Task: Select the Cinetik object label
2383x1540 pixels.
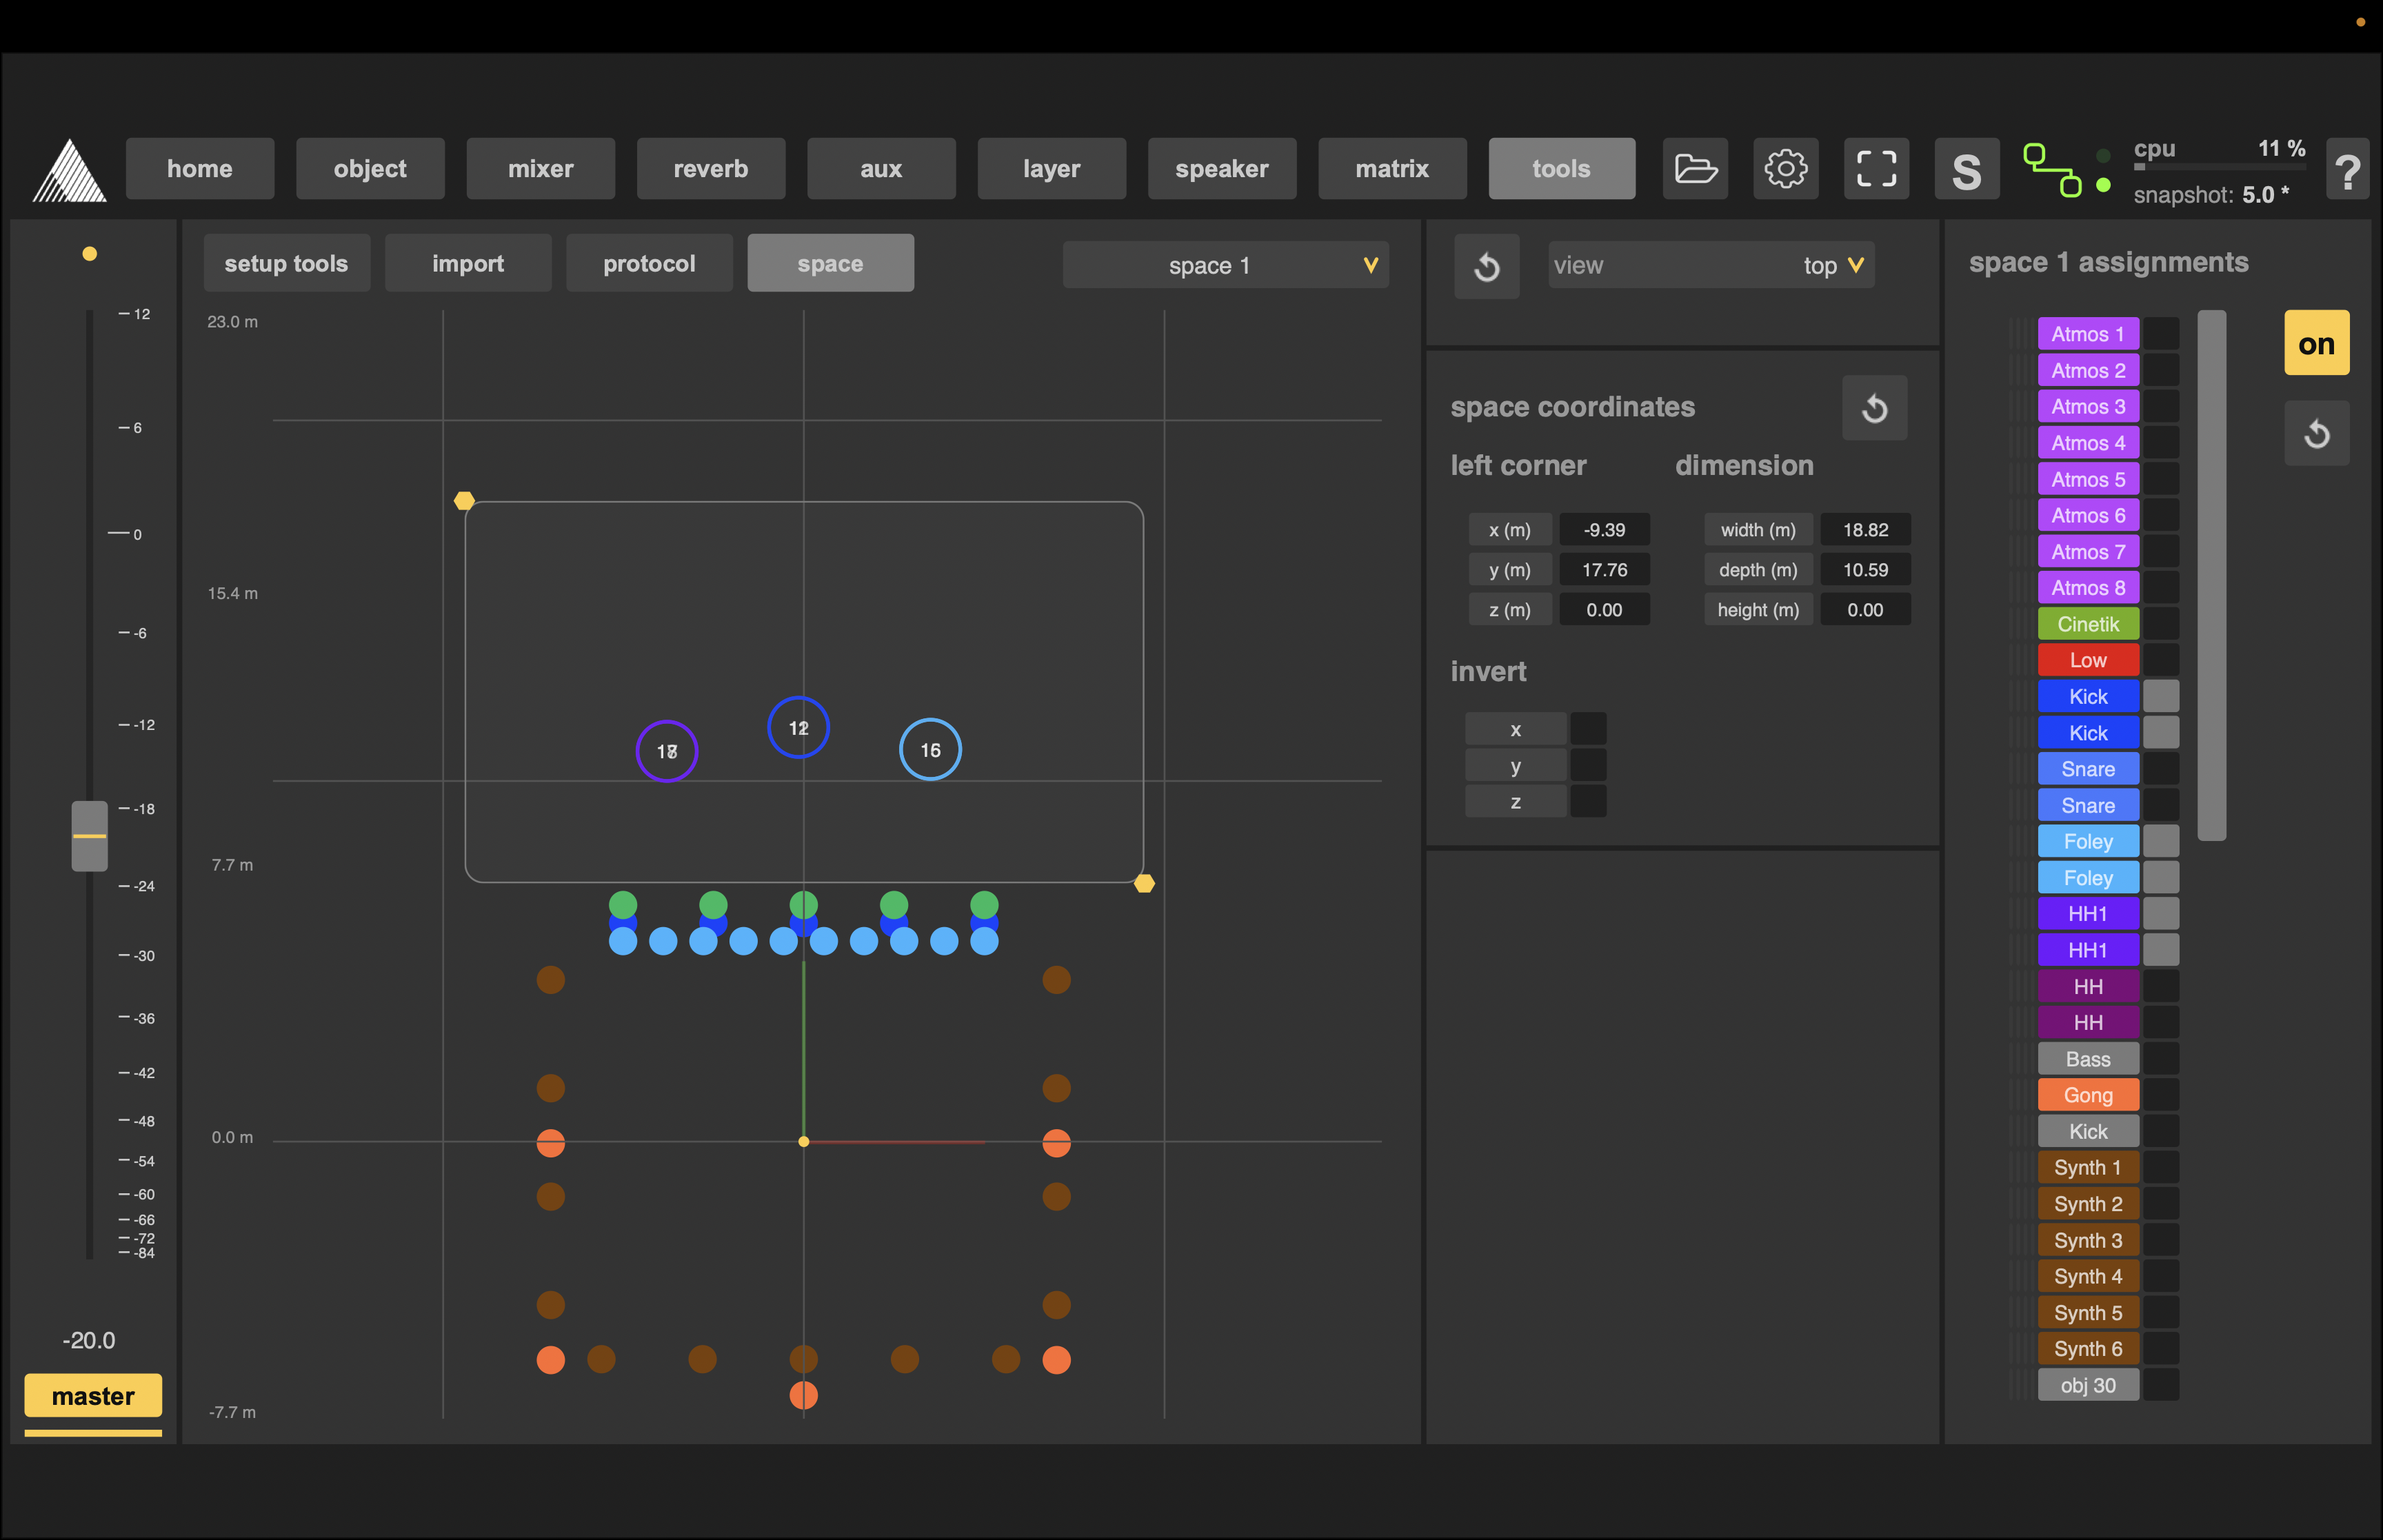Action: coord(2088,624)
